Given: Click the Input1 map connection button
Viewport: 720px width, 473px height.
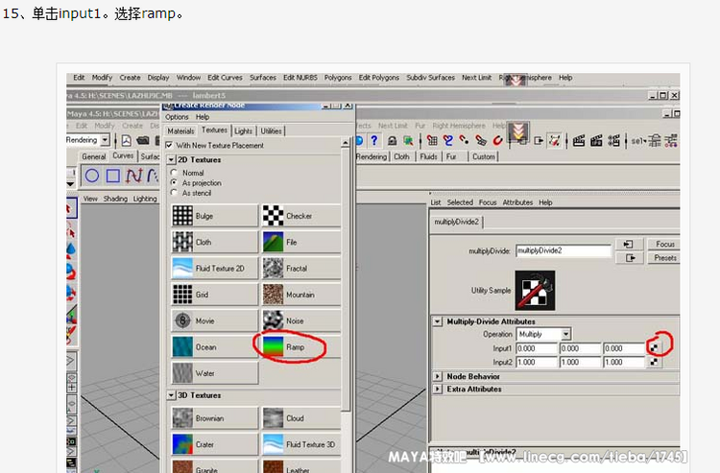Looking at the screenshot, I should [656, 347].
